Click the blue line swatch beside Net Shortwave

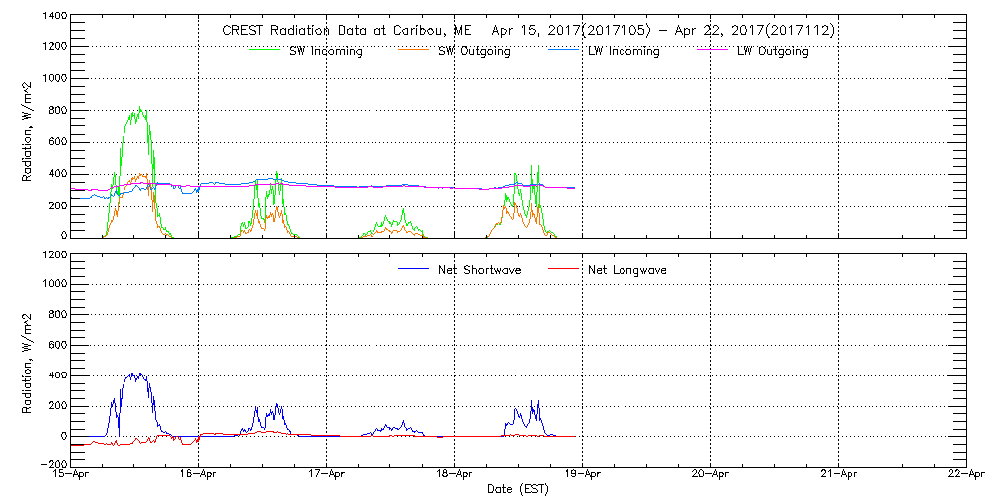point(414,270)
